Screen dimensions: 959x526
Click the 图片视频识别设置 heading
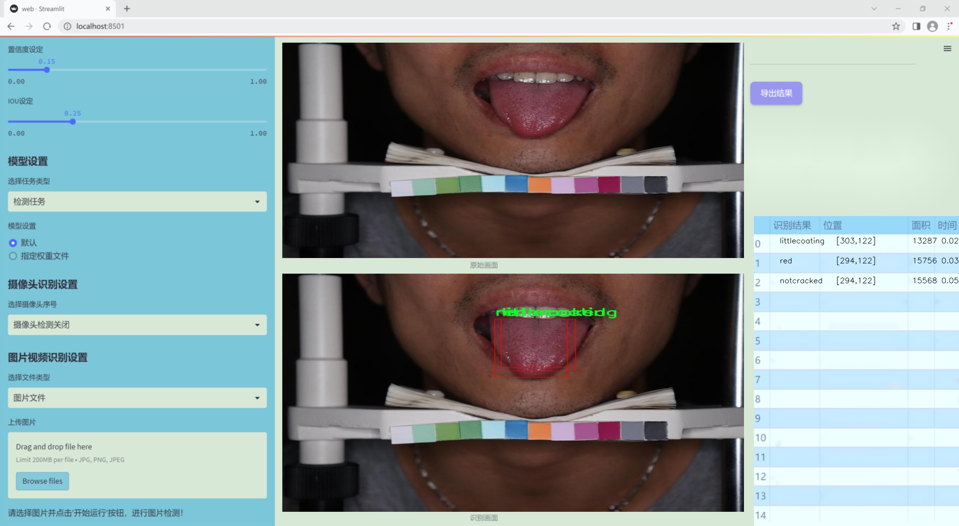(48, 358)
